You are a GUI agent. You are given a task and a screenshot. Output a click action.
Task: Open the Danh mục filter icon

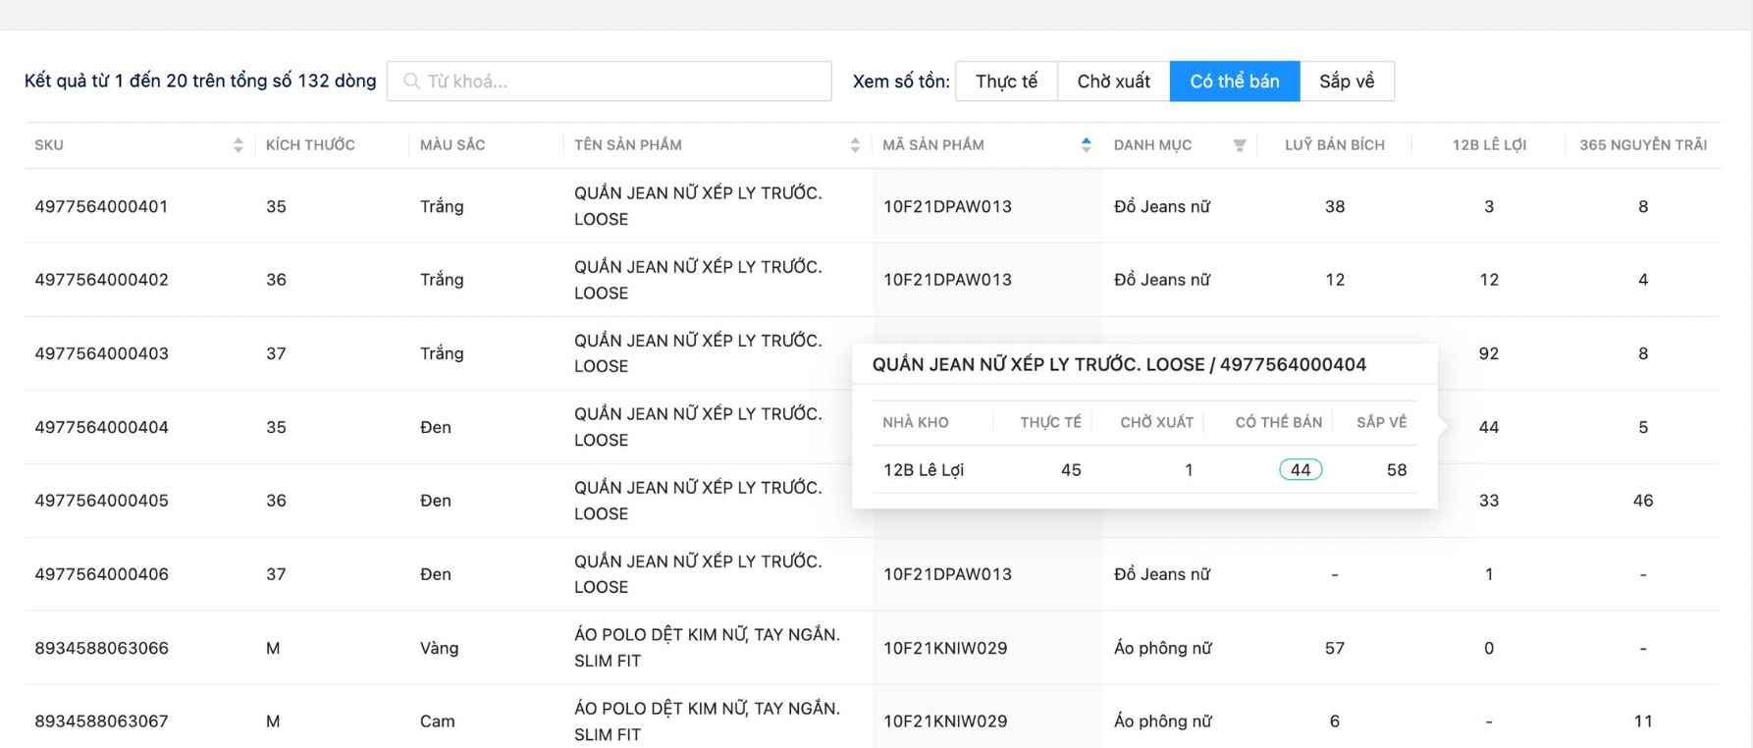pos(1240,145)
